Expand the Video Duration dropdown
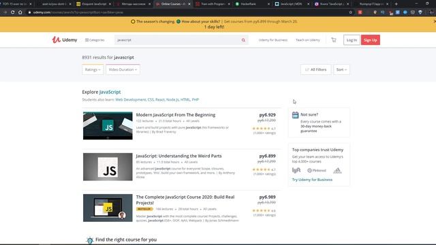The image size is (436, 245). point(123,69)
